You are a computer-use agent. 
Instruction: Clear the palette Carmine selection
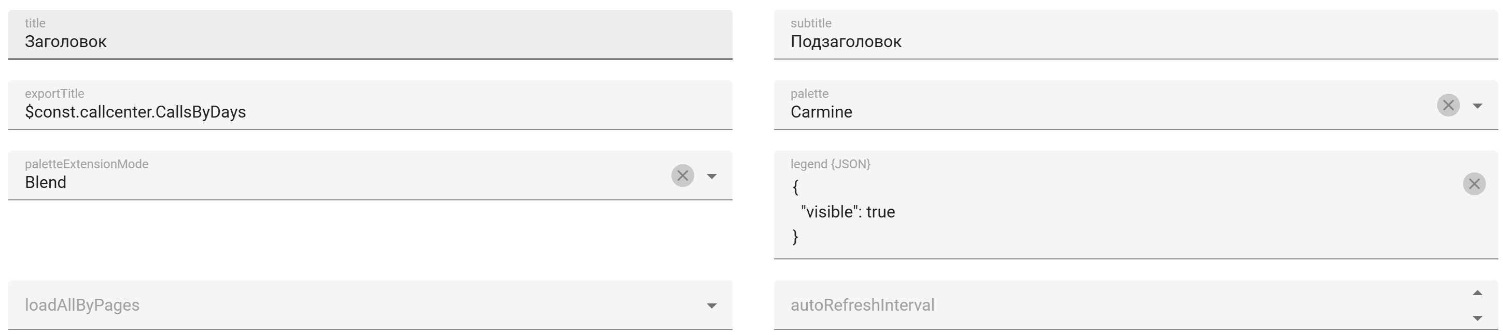click(1448, 106)
